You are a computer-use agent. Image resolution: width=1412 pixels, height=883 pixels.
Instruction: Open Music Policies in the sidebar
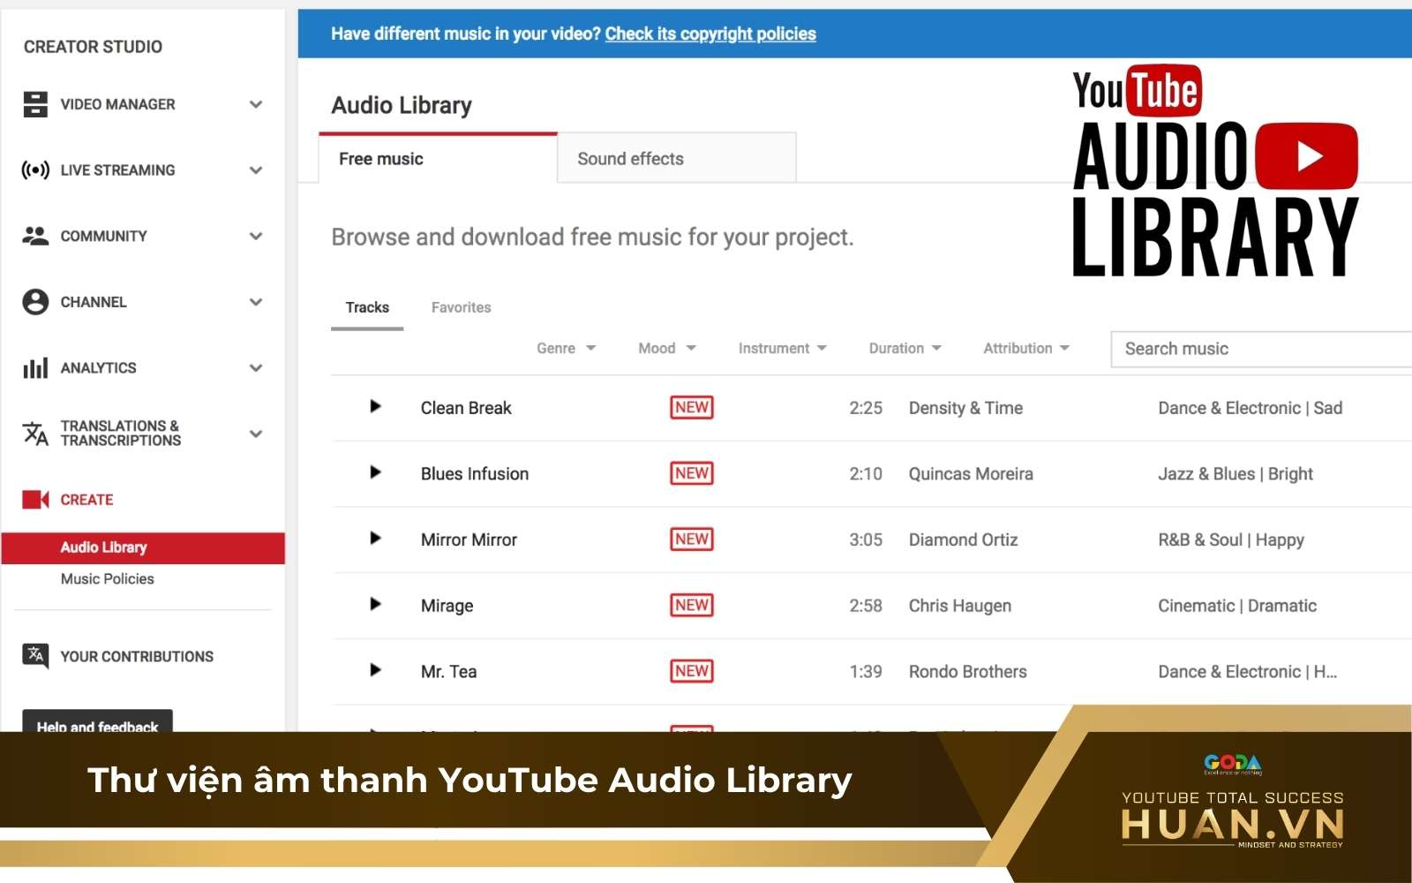pos(108,579)
